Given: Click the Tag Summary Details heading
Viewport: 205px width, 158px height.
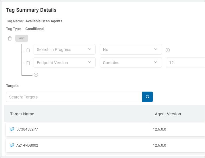Looking at the screenshot, I should (31, 10).
